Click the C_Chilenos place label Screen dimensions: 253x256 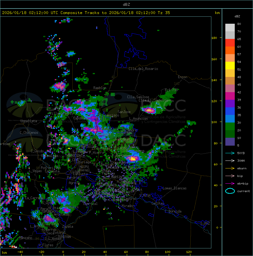click(x=29, y=133)
